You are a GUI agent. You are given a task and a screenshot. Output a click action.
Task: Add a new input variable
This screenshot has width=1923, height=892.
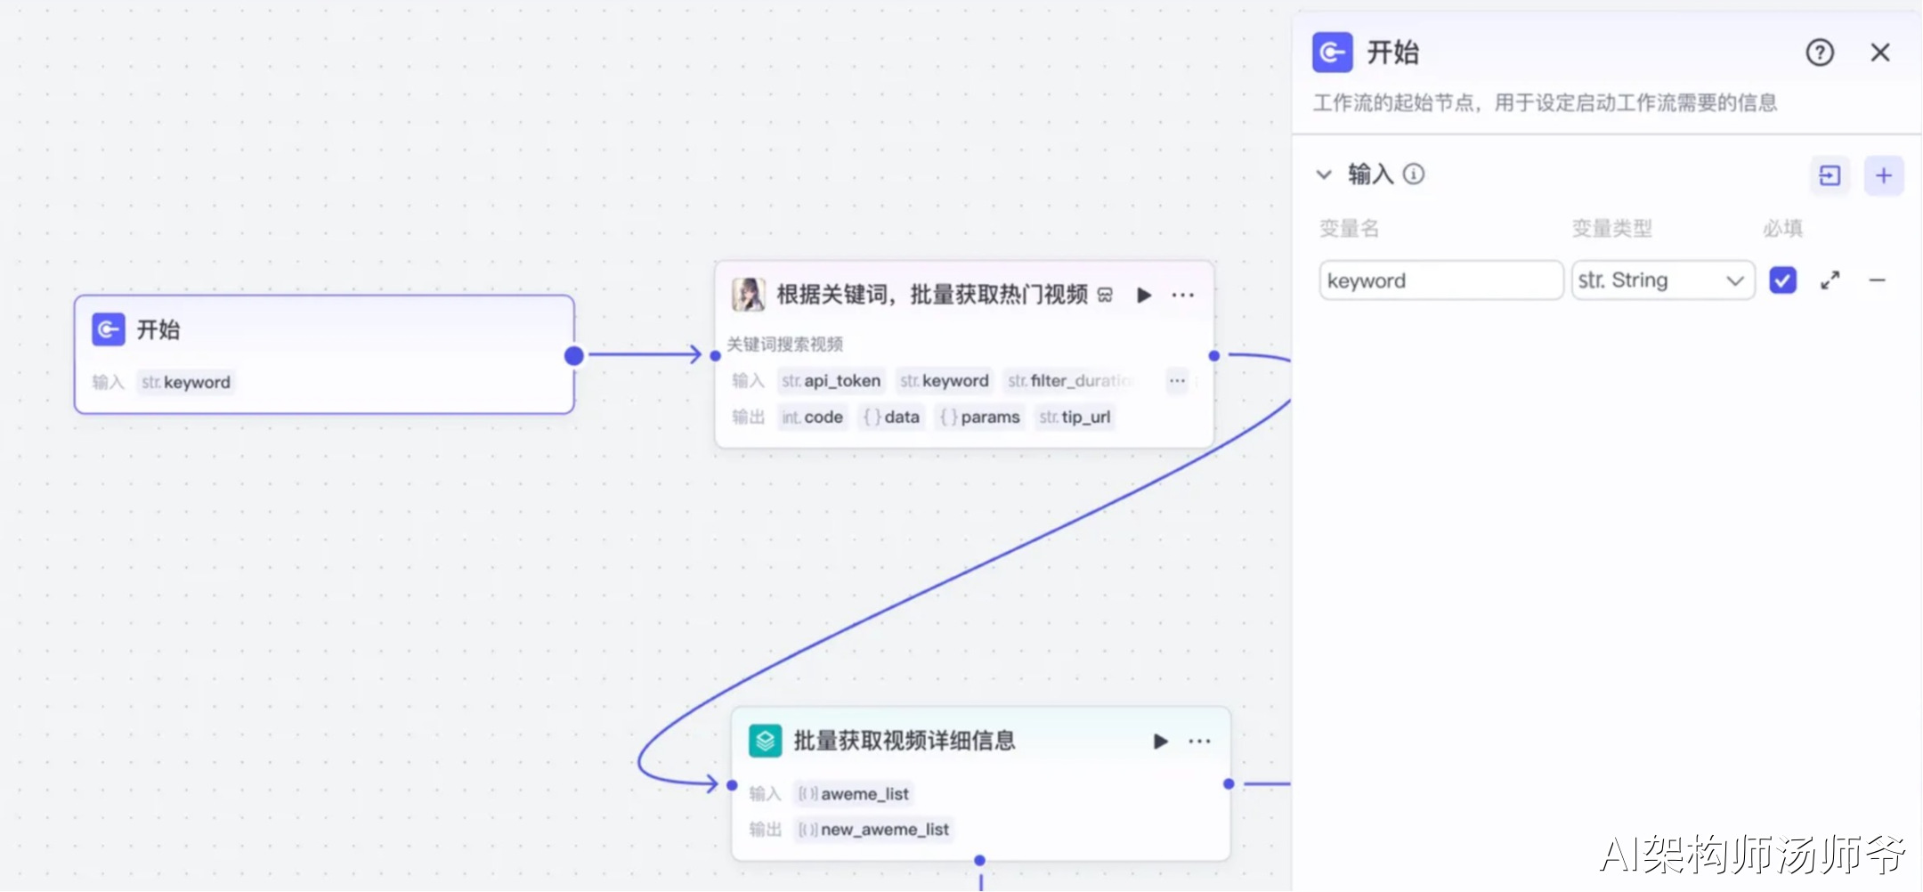1884,175
